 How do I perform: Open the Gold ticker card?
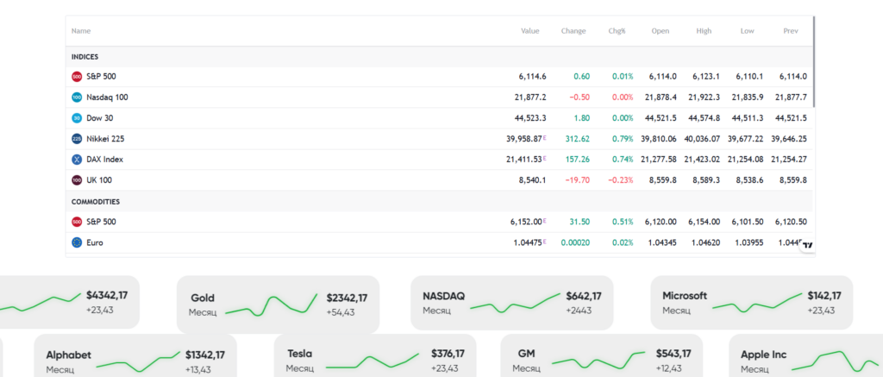[277, 304]
